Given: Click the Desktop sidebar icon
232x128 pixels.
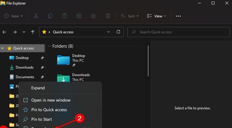Looking at the screenshot, I should coord(12,58).
